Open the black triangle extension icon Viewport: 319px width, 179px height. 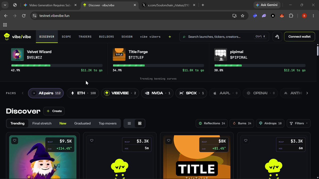(x=273, y=16)
